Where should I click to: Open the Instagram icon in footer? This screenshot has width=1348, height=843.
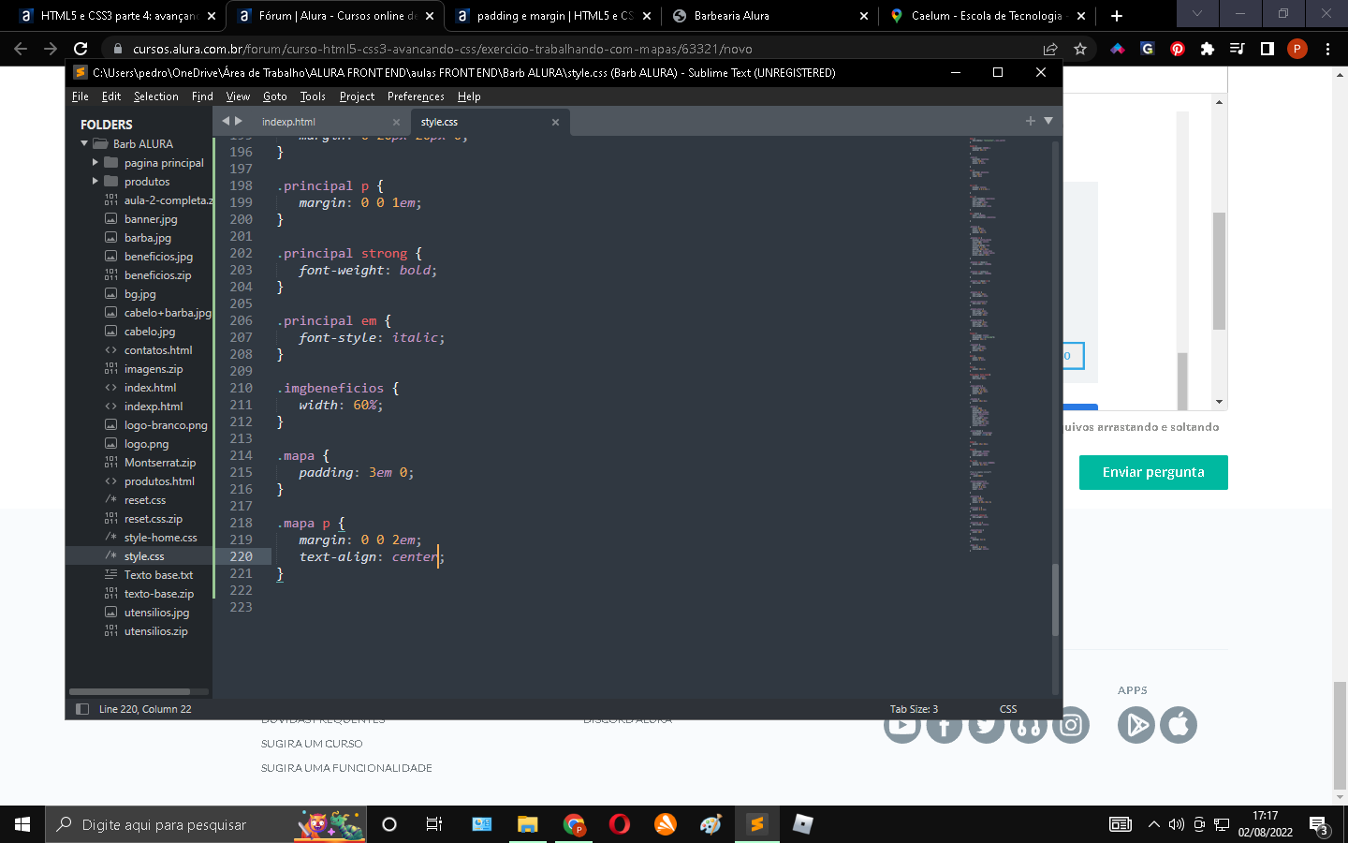(x=1071, y=725)
